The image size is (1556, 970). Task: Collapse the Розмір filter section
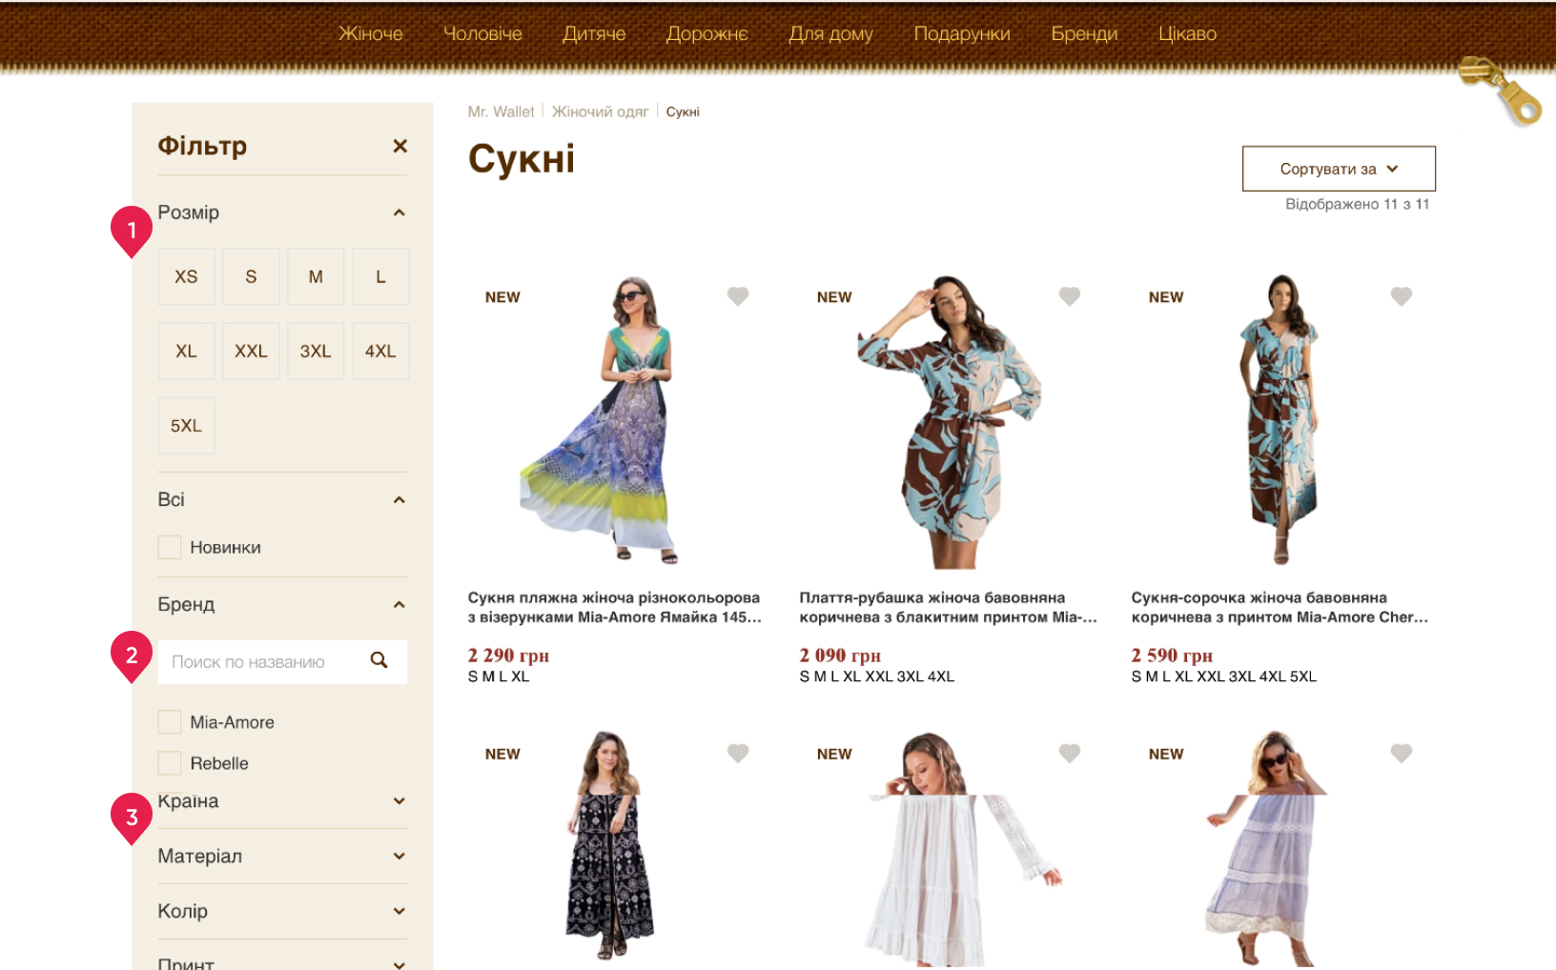coord(399,212)
